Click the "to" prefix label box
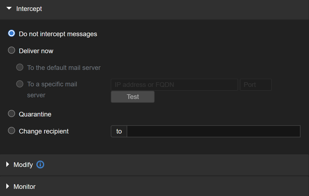Image resolution: width=309 pixels, height=196 pixels. [x=119, y=131]
